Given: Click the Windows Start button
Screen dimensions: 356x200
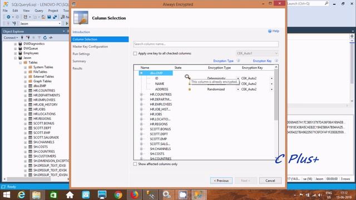Looking at the screenshot, I should [x=7, y=195].
